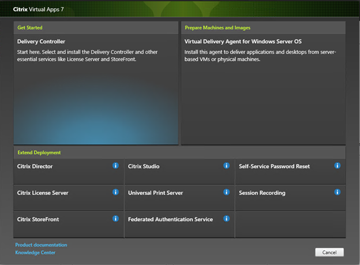Click the Prepare Machines and Images heading
The image size is (360, 265).
[217, 28]
